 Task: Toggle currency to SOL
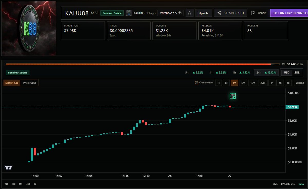point(297,73)
